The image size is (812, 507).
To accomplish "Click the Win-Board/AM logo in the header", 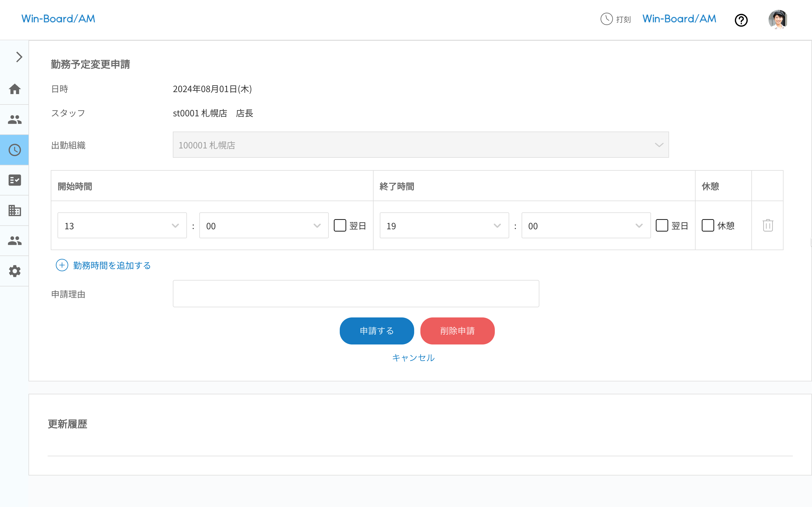I will [x=58, y=19].
